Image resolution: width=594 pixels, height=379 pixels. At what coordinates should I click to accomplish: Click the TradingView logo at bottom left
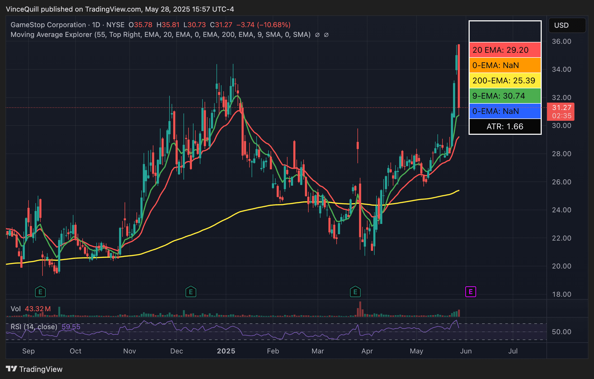(34, 369)
